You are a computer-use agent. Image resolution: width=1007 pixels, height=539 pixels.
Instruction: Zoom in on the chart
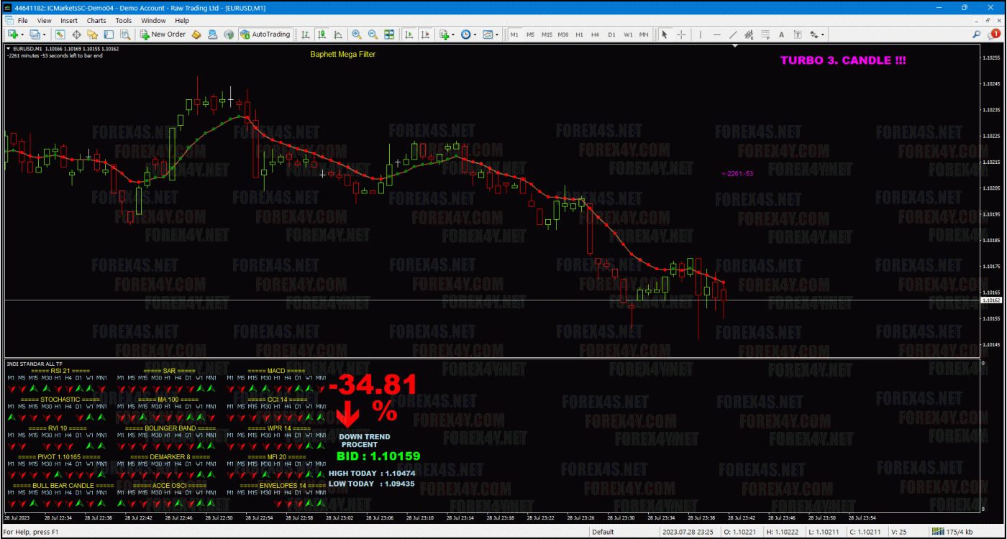coord(357,34)
